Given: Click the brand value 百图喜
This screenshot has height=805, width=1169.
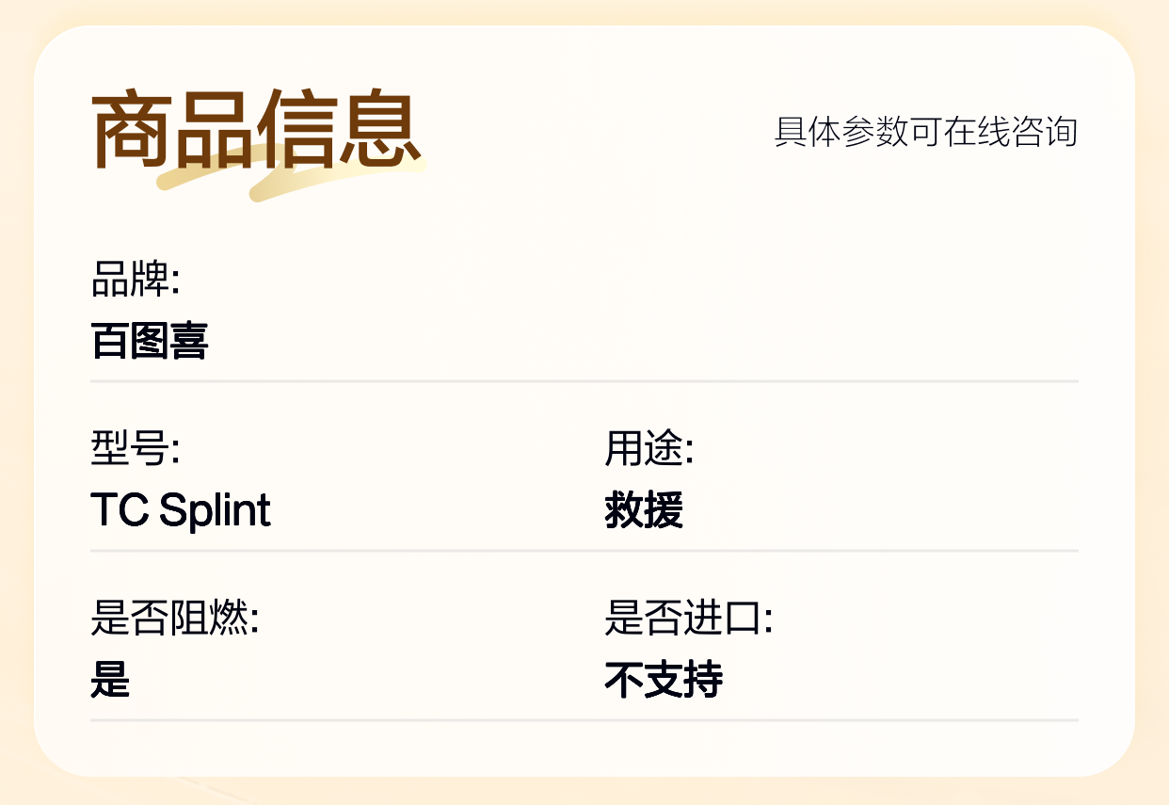Looking at the screenshot, I should point(150,341).
